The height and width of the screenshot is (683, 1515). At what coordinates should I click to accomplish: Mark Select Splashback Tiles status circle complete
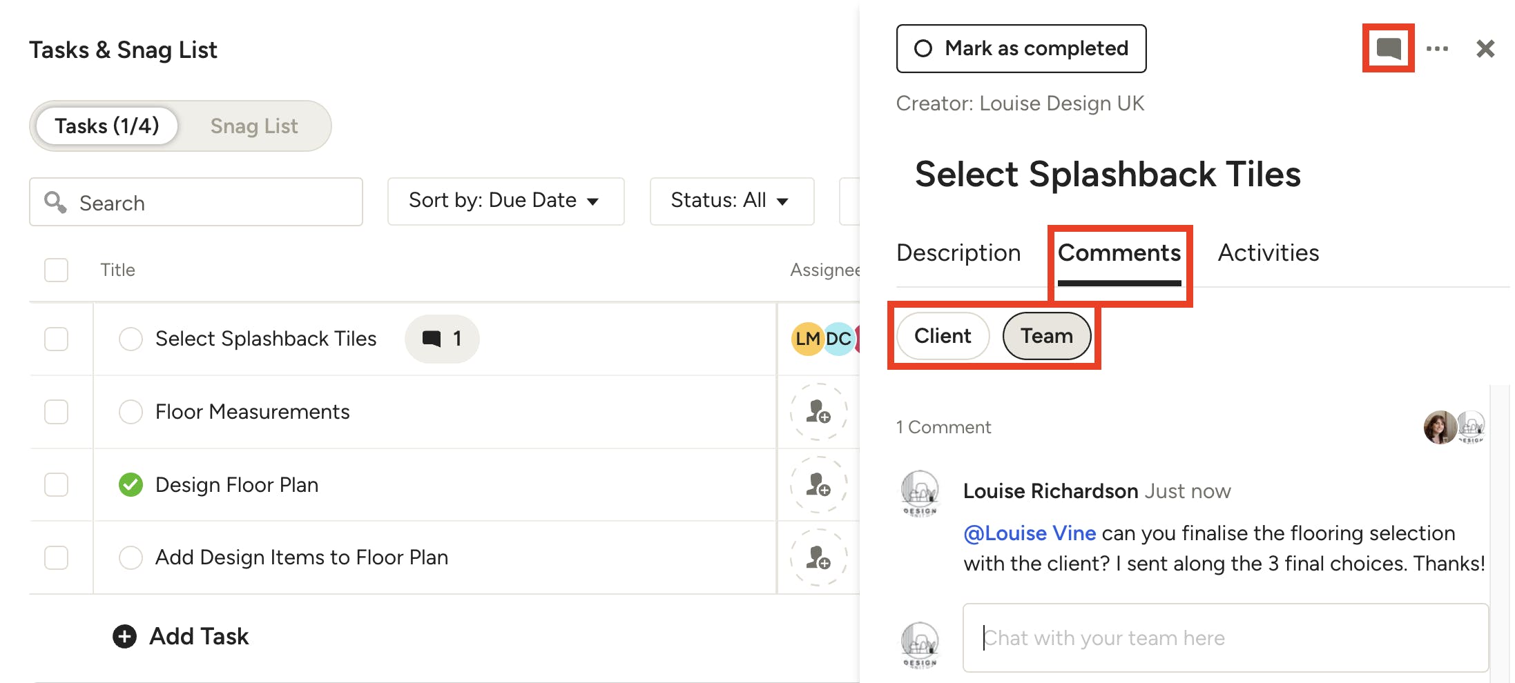[x=131, y=339]
